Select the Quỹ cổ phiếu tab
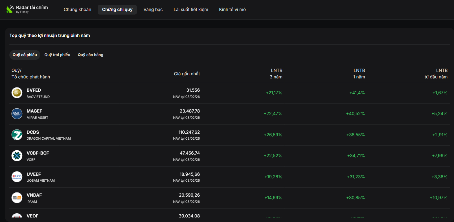Screen dimensions: 454x222 [x=25, y=55]
